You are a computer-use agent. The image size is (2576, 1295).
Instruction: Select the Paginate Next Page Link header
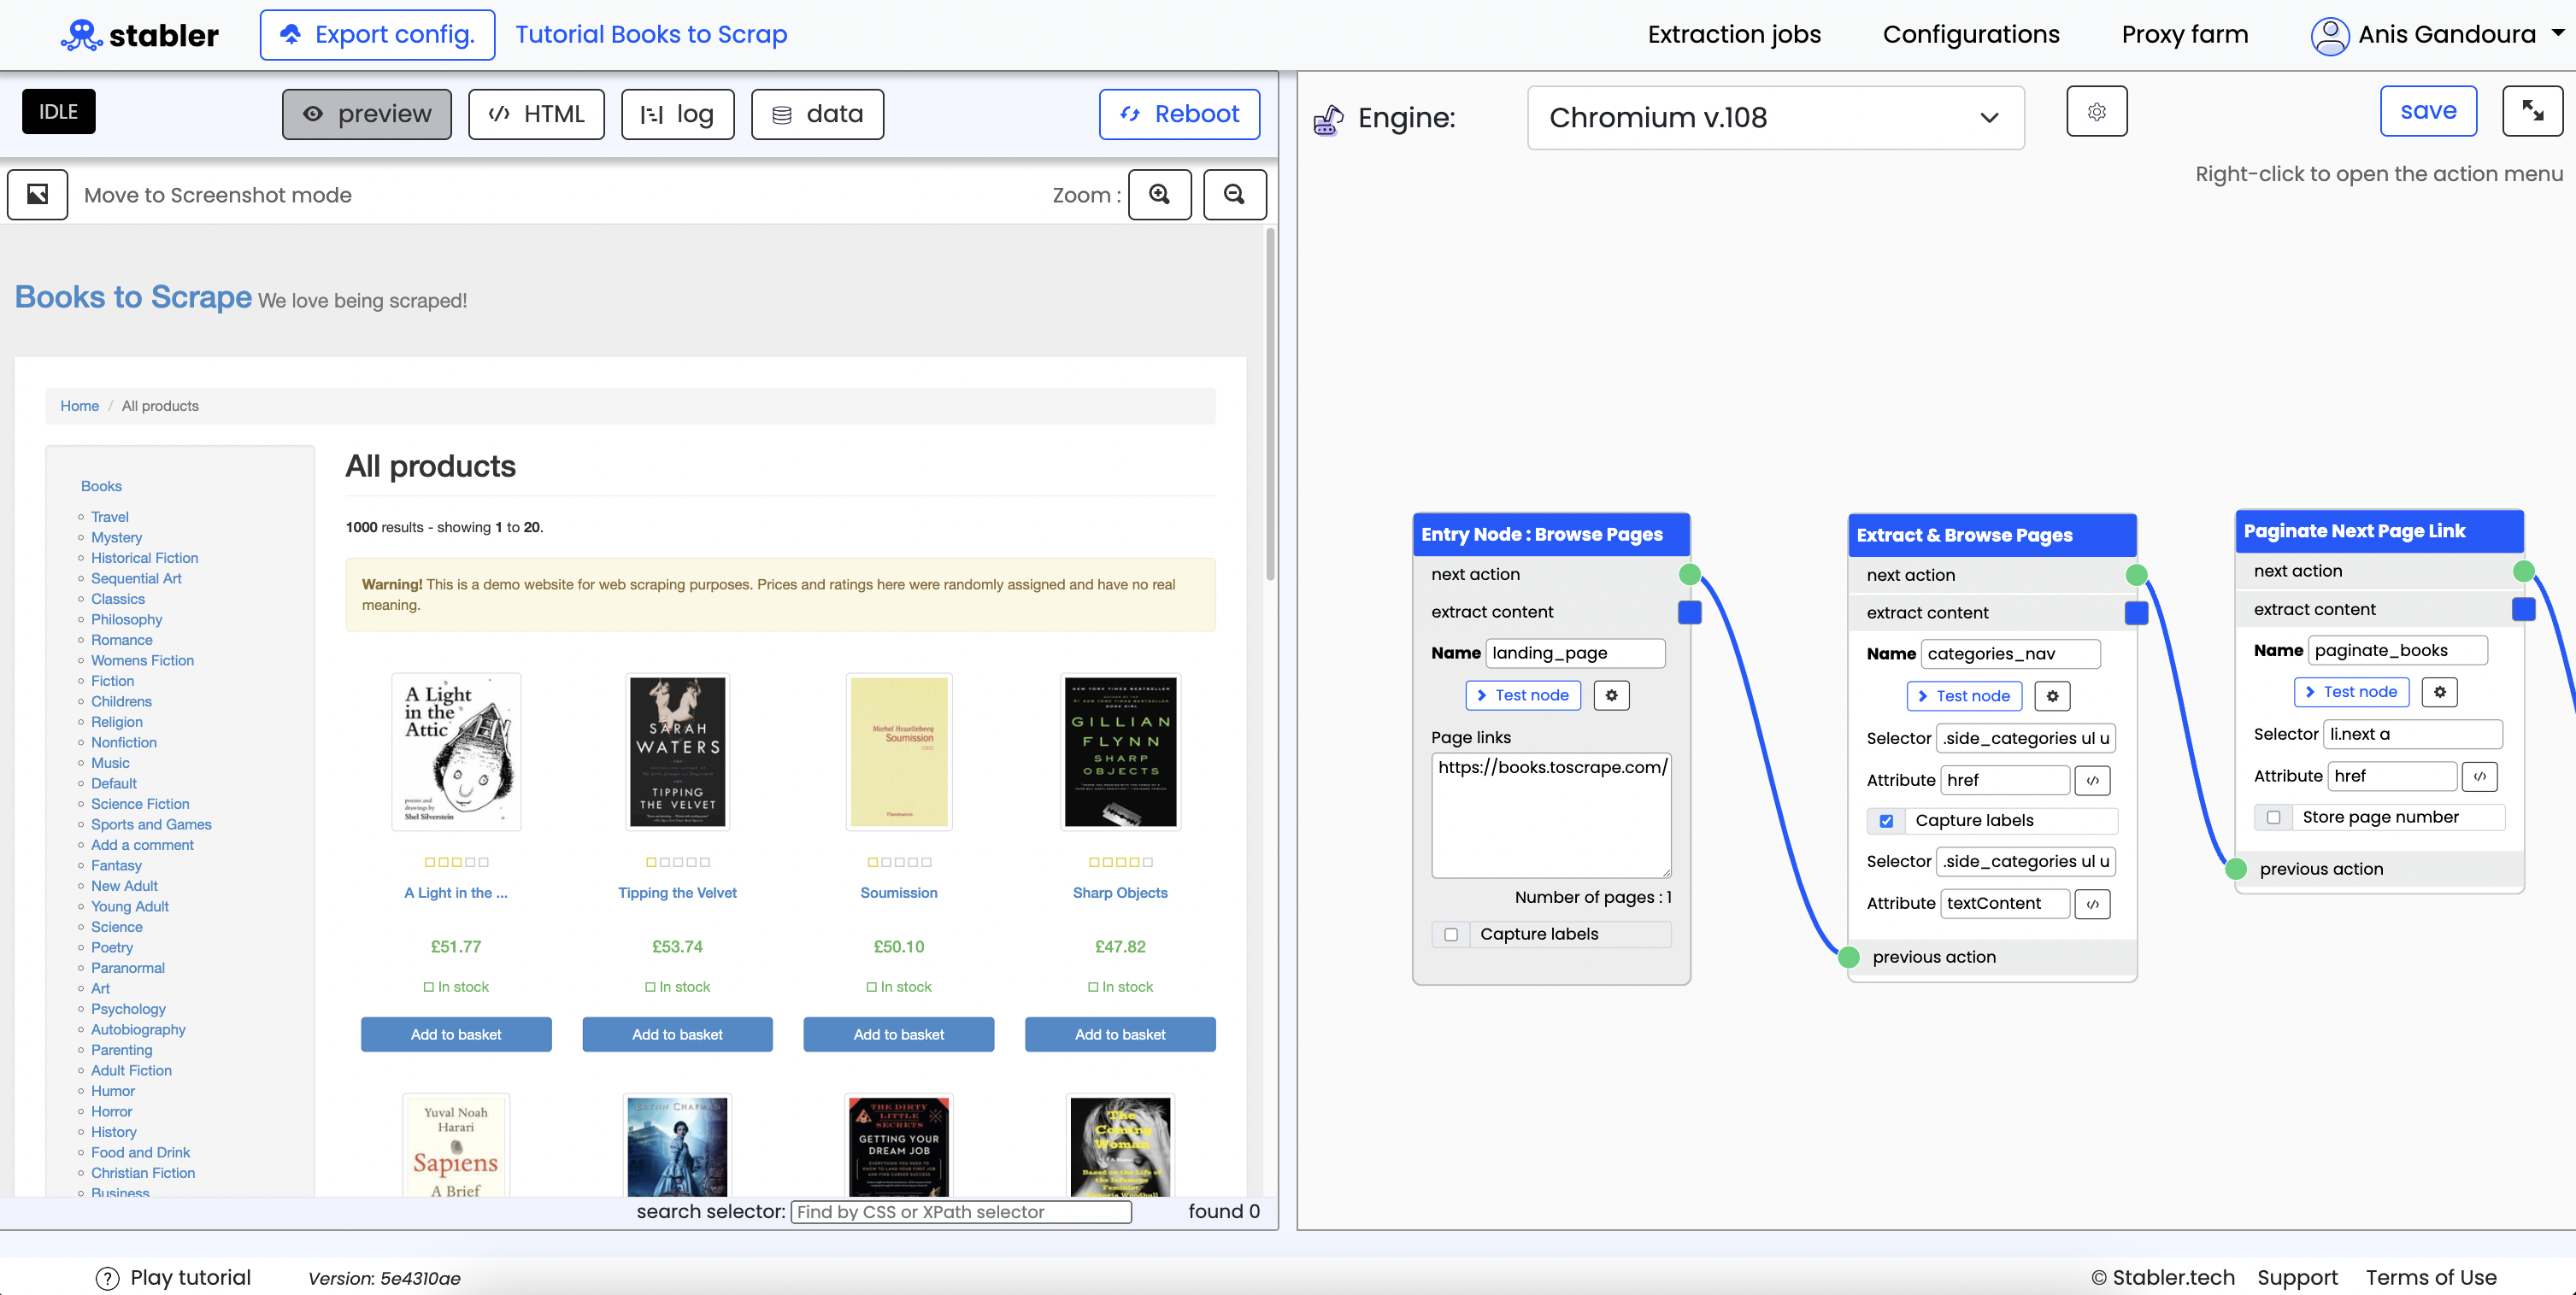tap(2379, 531)
